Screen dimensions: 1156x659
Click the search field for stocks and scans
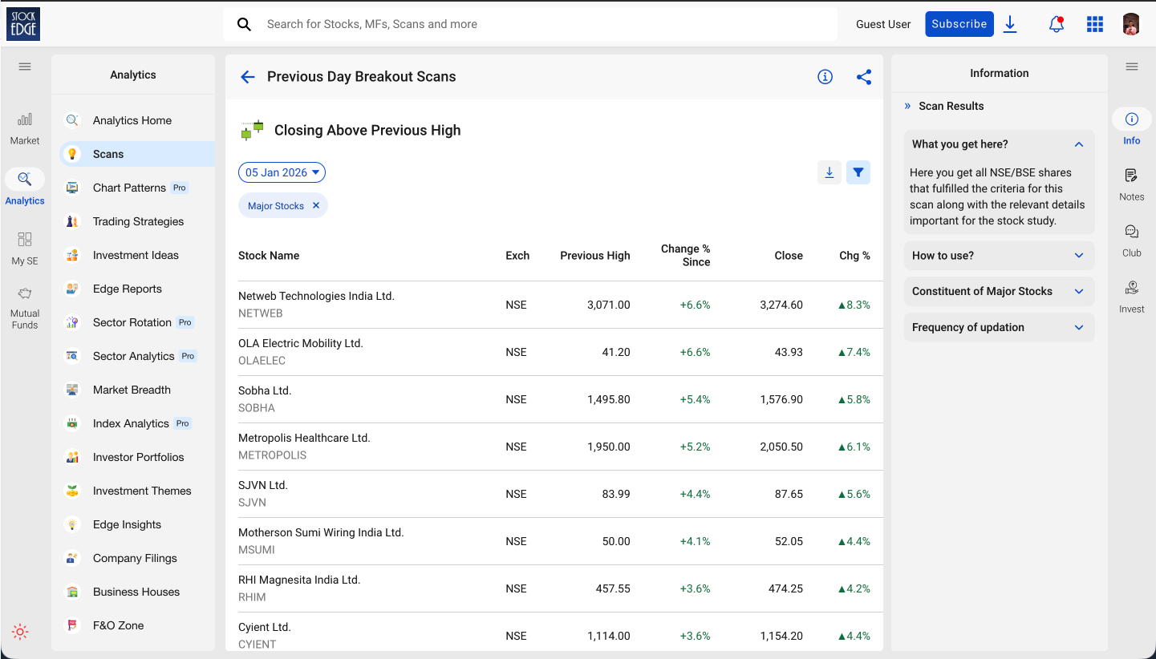(x=529, y=24)
